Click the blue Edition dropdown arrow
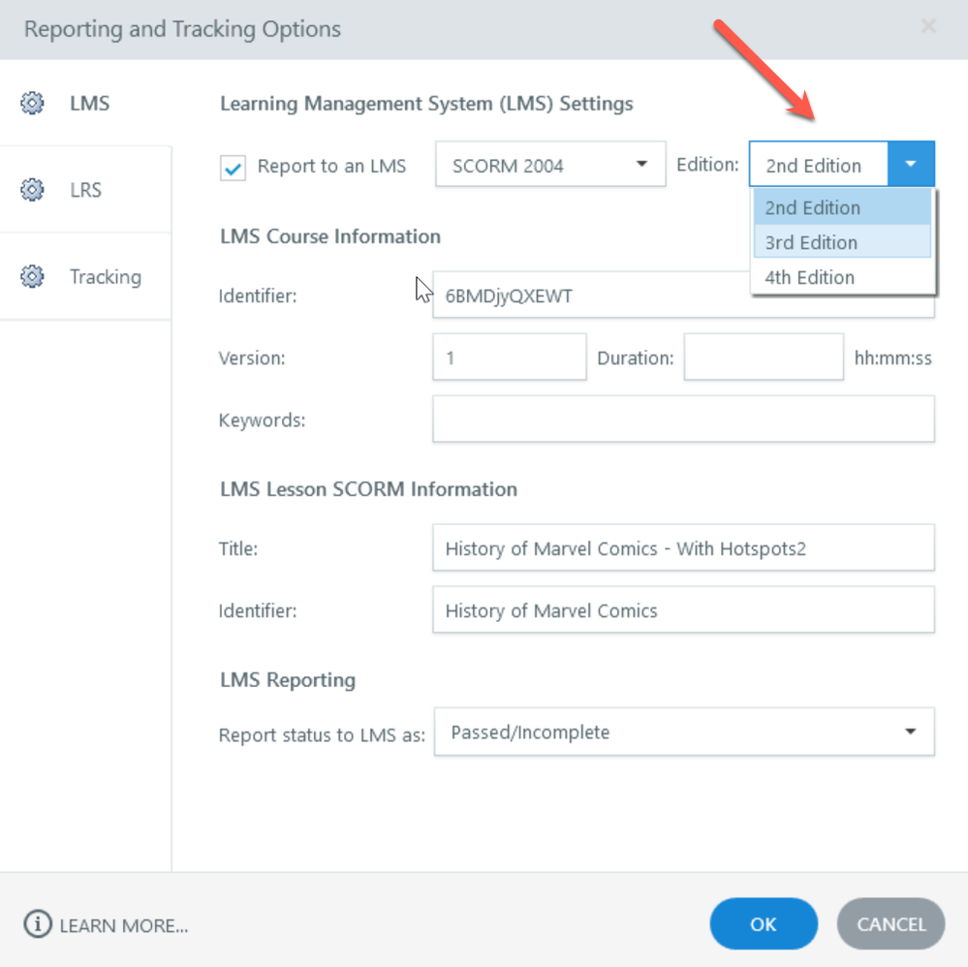Screen dimensions: 968x967 911,164
